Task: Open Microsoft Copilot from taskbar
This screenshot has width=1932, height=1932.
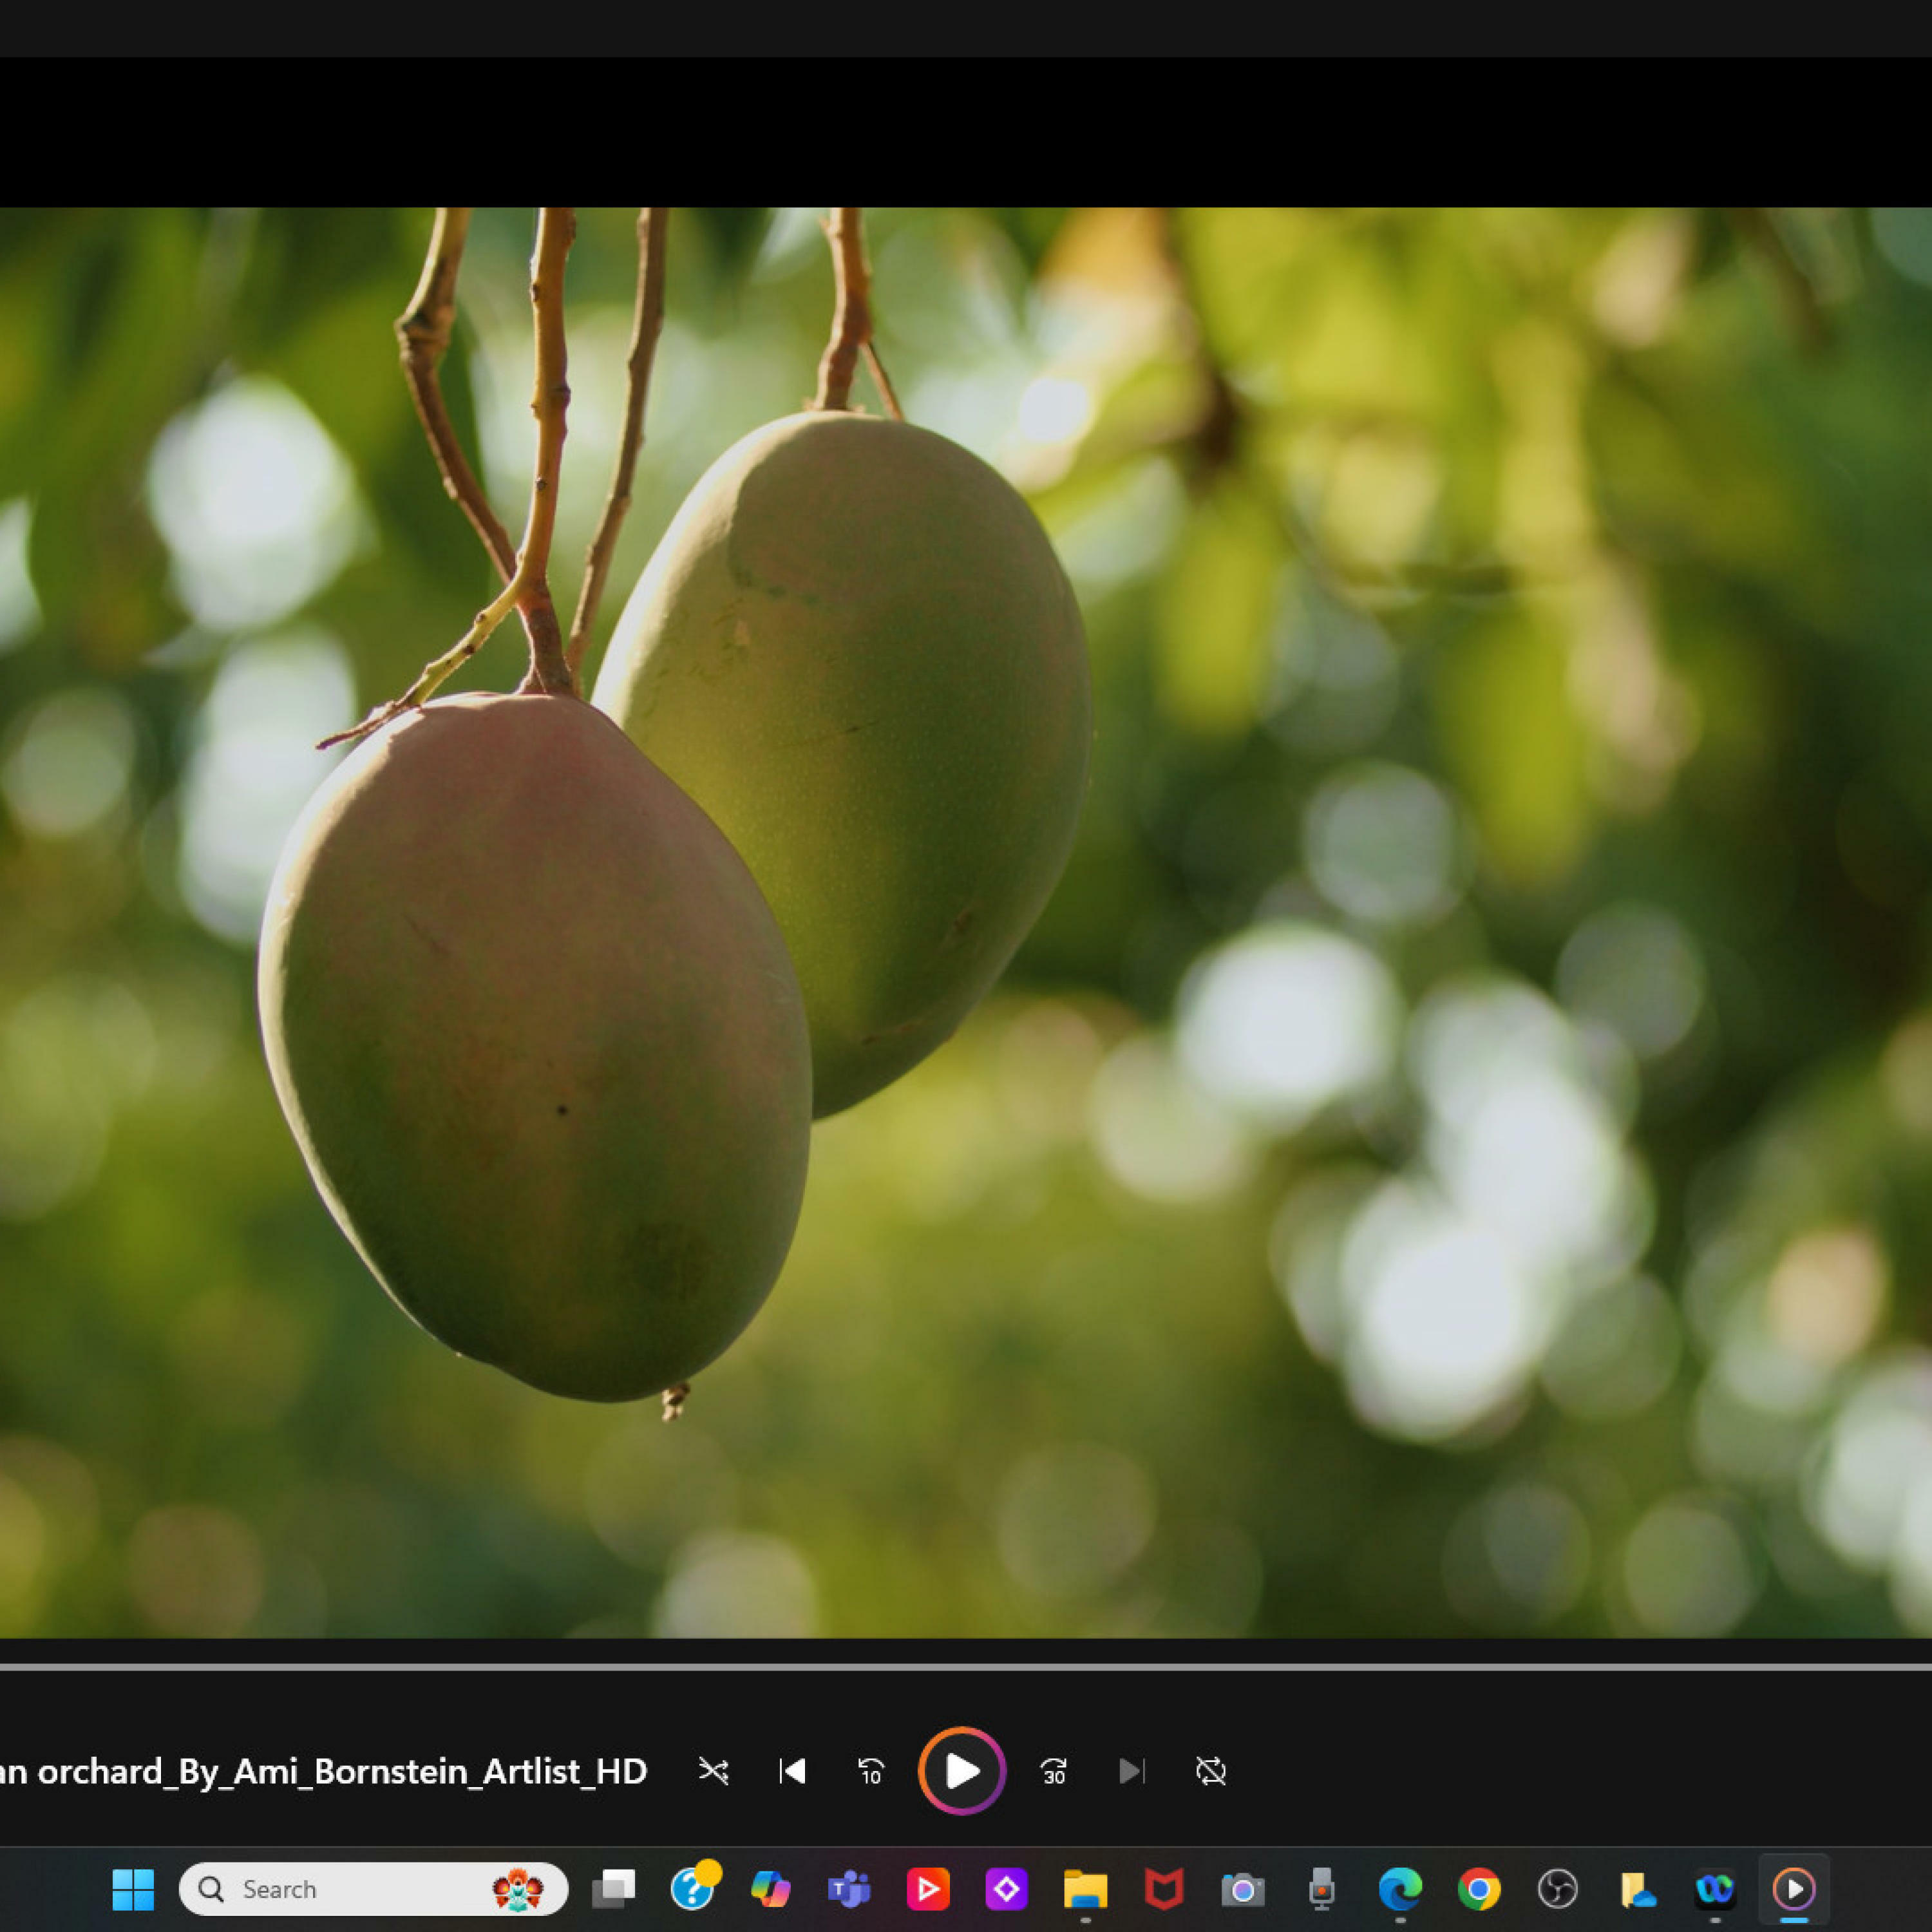Action: point(770,1889)
